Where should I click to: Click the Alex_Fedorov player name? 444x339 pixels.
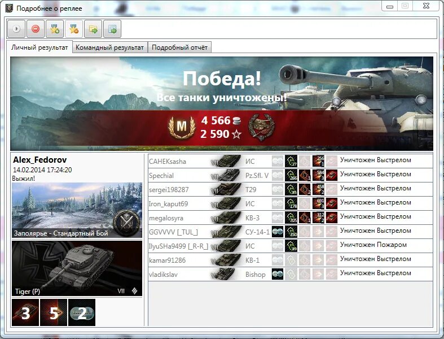39,160
